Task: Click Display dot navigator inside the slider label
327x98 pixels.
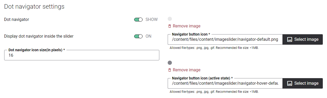Action: click(39, 36)
